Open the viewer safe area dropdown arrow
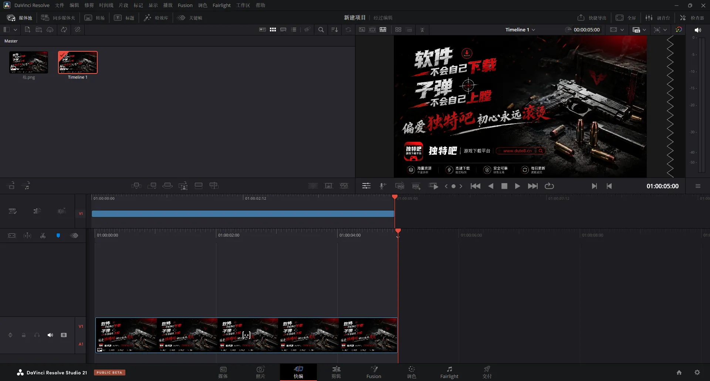 (x=622, y=30)
